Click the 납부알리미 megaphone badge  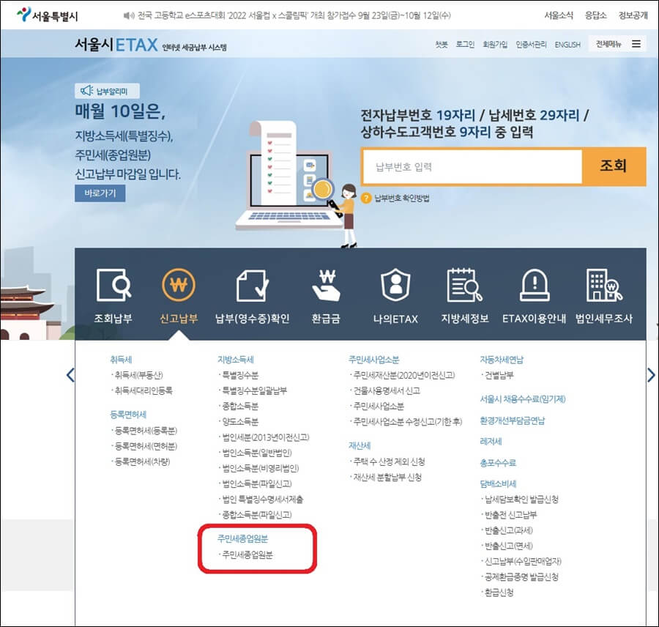pos(107,91)
